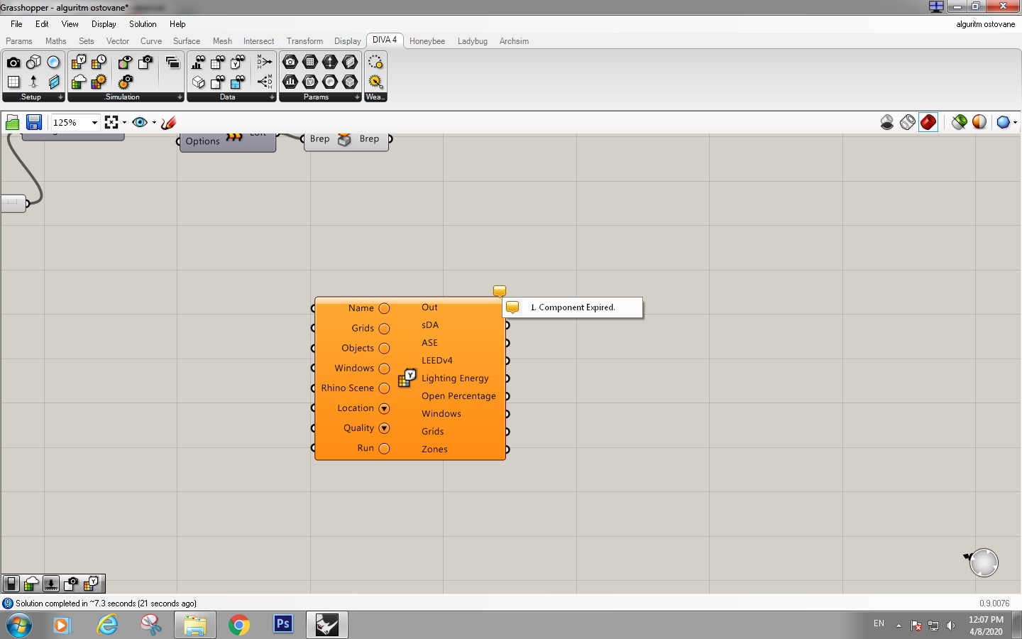Pick the clock-on-grid simulation icon

(x=99, y=62)
